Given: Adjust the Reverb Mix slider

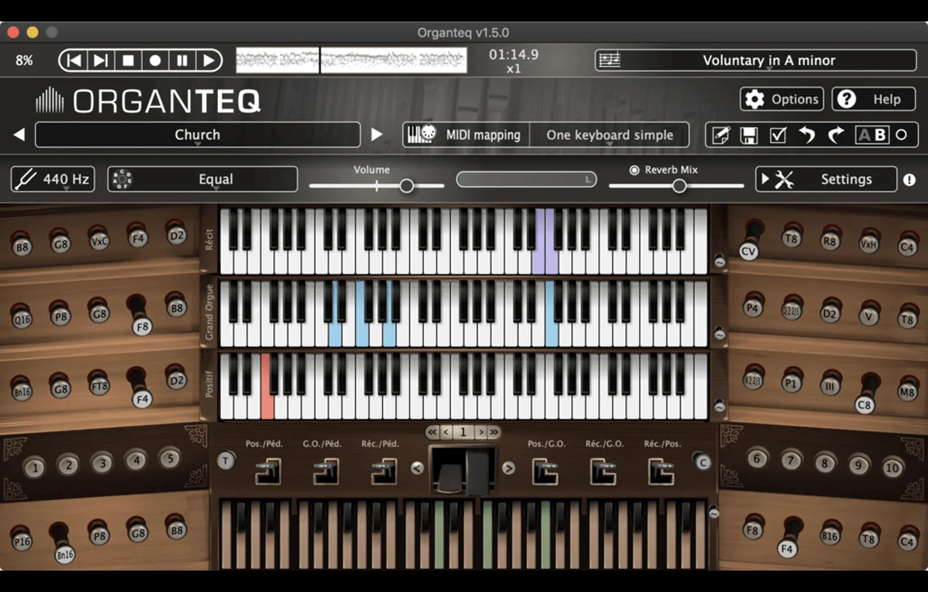Looking at the screenshot, I should (x=679, y=185).
